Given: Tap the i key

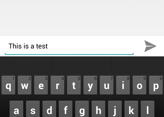Looking at the screenshot, I should pos(123,85).
